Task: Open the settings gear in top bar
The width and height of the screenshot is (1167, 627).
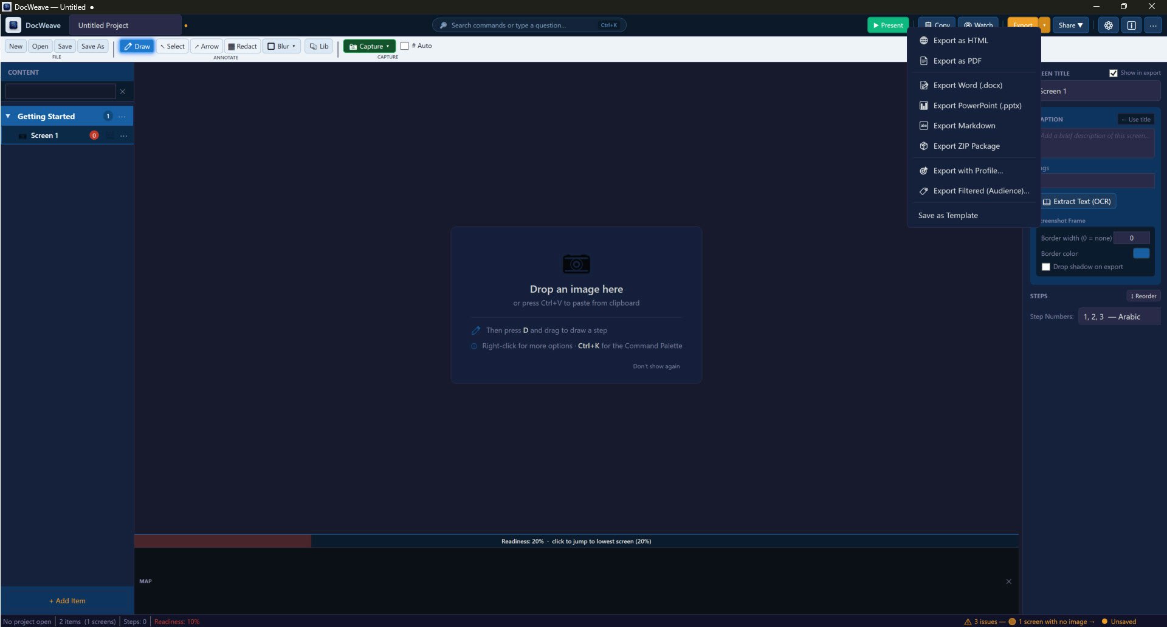Action: point(1109,26)
